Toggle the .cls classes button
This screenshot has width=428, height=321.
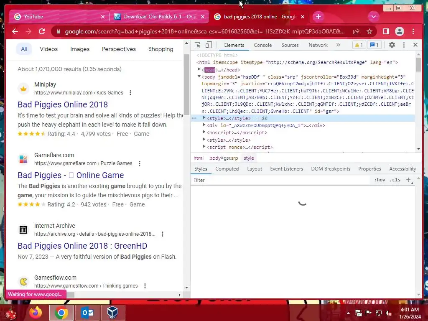pos(395,180)
